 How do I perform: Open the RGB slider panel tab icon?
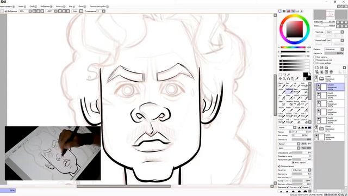tap(284, 11)
